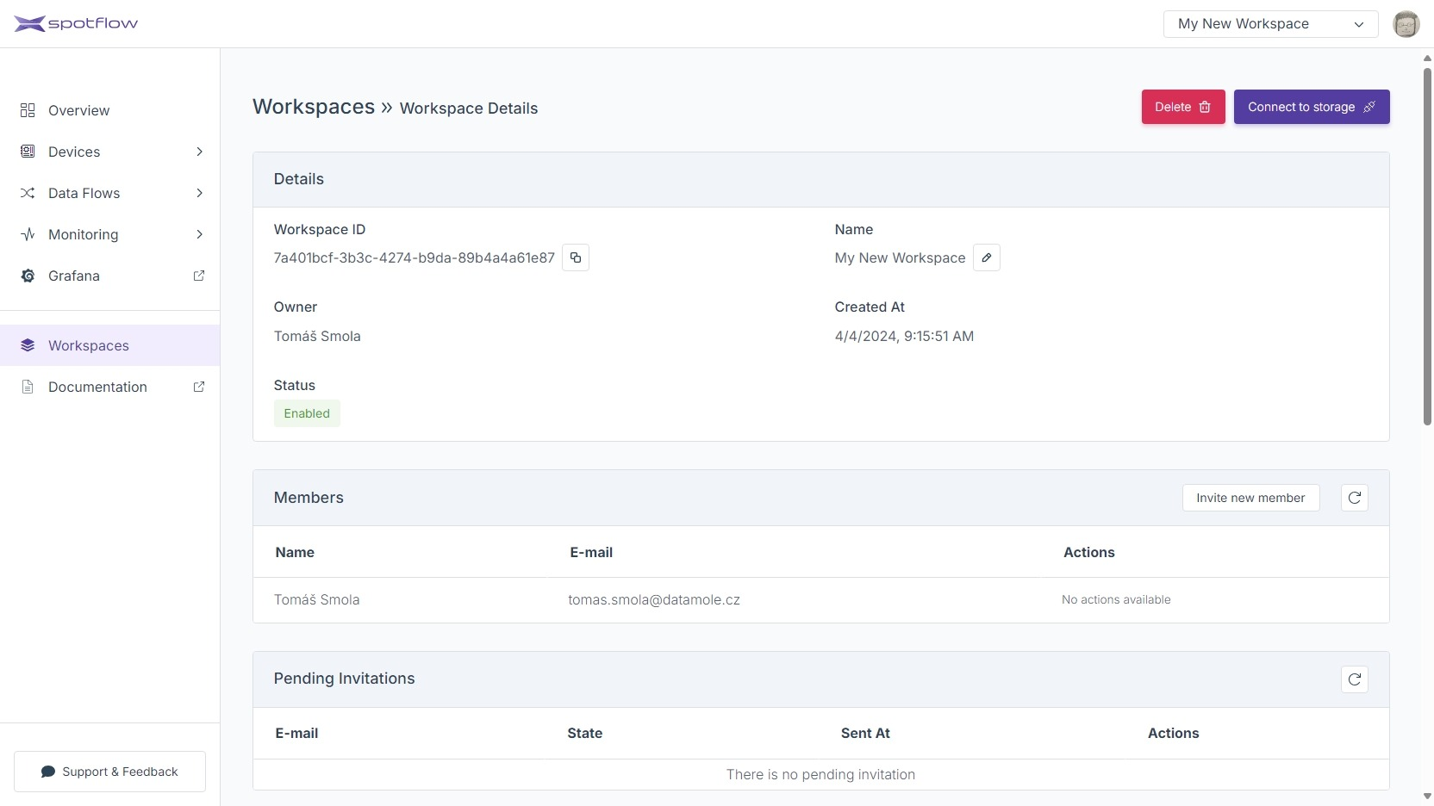Click the Workspace Details breadcrumb text
Image resolution: width=1434 pixels, height=806 pixels.
(x=469, y=108)
